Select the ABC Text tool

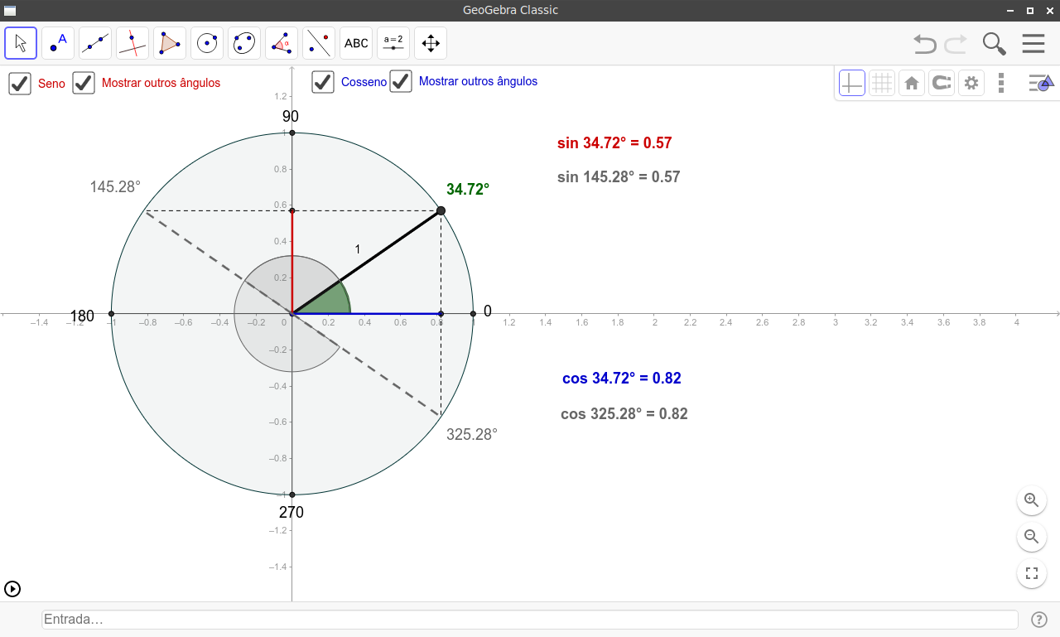[x=356, y=43]
